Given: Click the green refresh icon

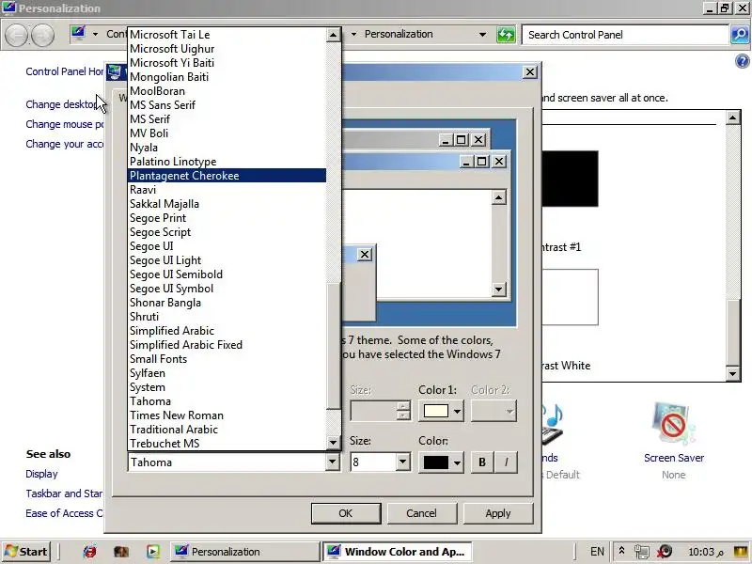Looking at the screenshot, I should [x=506, y=35].
